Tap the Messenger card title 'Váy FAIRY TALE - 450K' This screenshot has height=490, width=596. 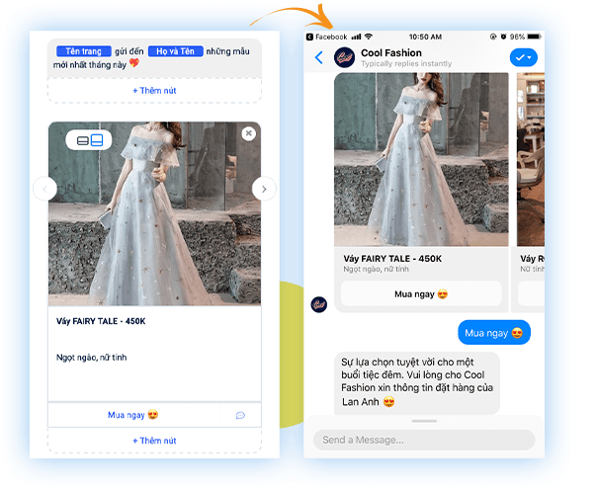pyautogui.click(x=392, y=259)
